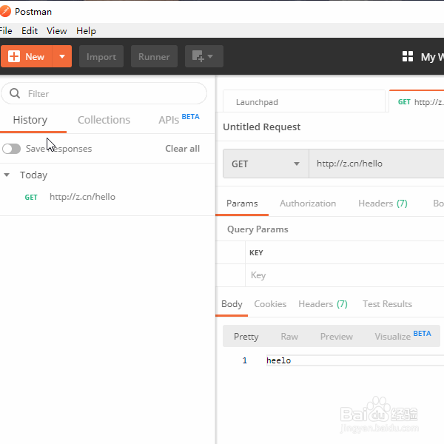Open the Edit menu
The height and width of the screenshot is (444, 444).
(x=30, y=30)
